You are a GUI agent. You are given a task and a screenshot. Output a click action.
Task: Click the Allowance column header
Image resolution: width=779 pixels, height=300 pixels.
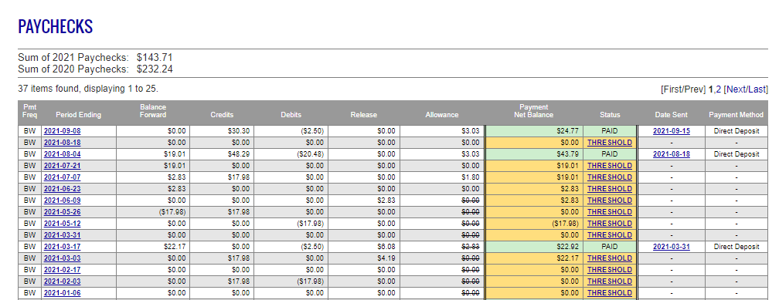tap(442, 115)
